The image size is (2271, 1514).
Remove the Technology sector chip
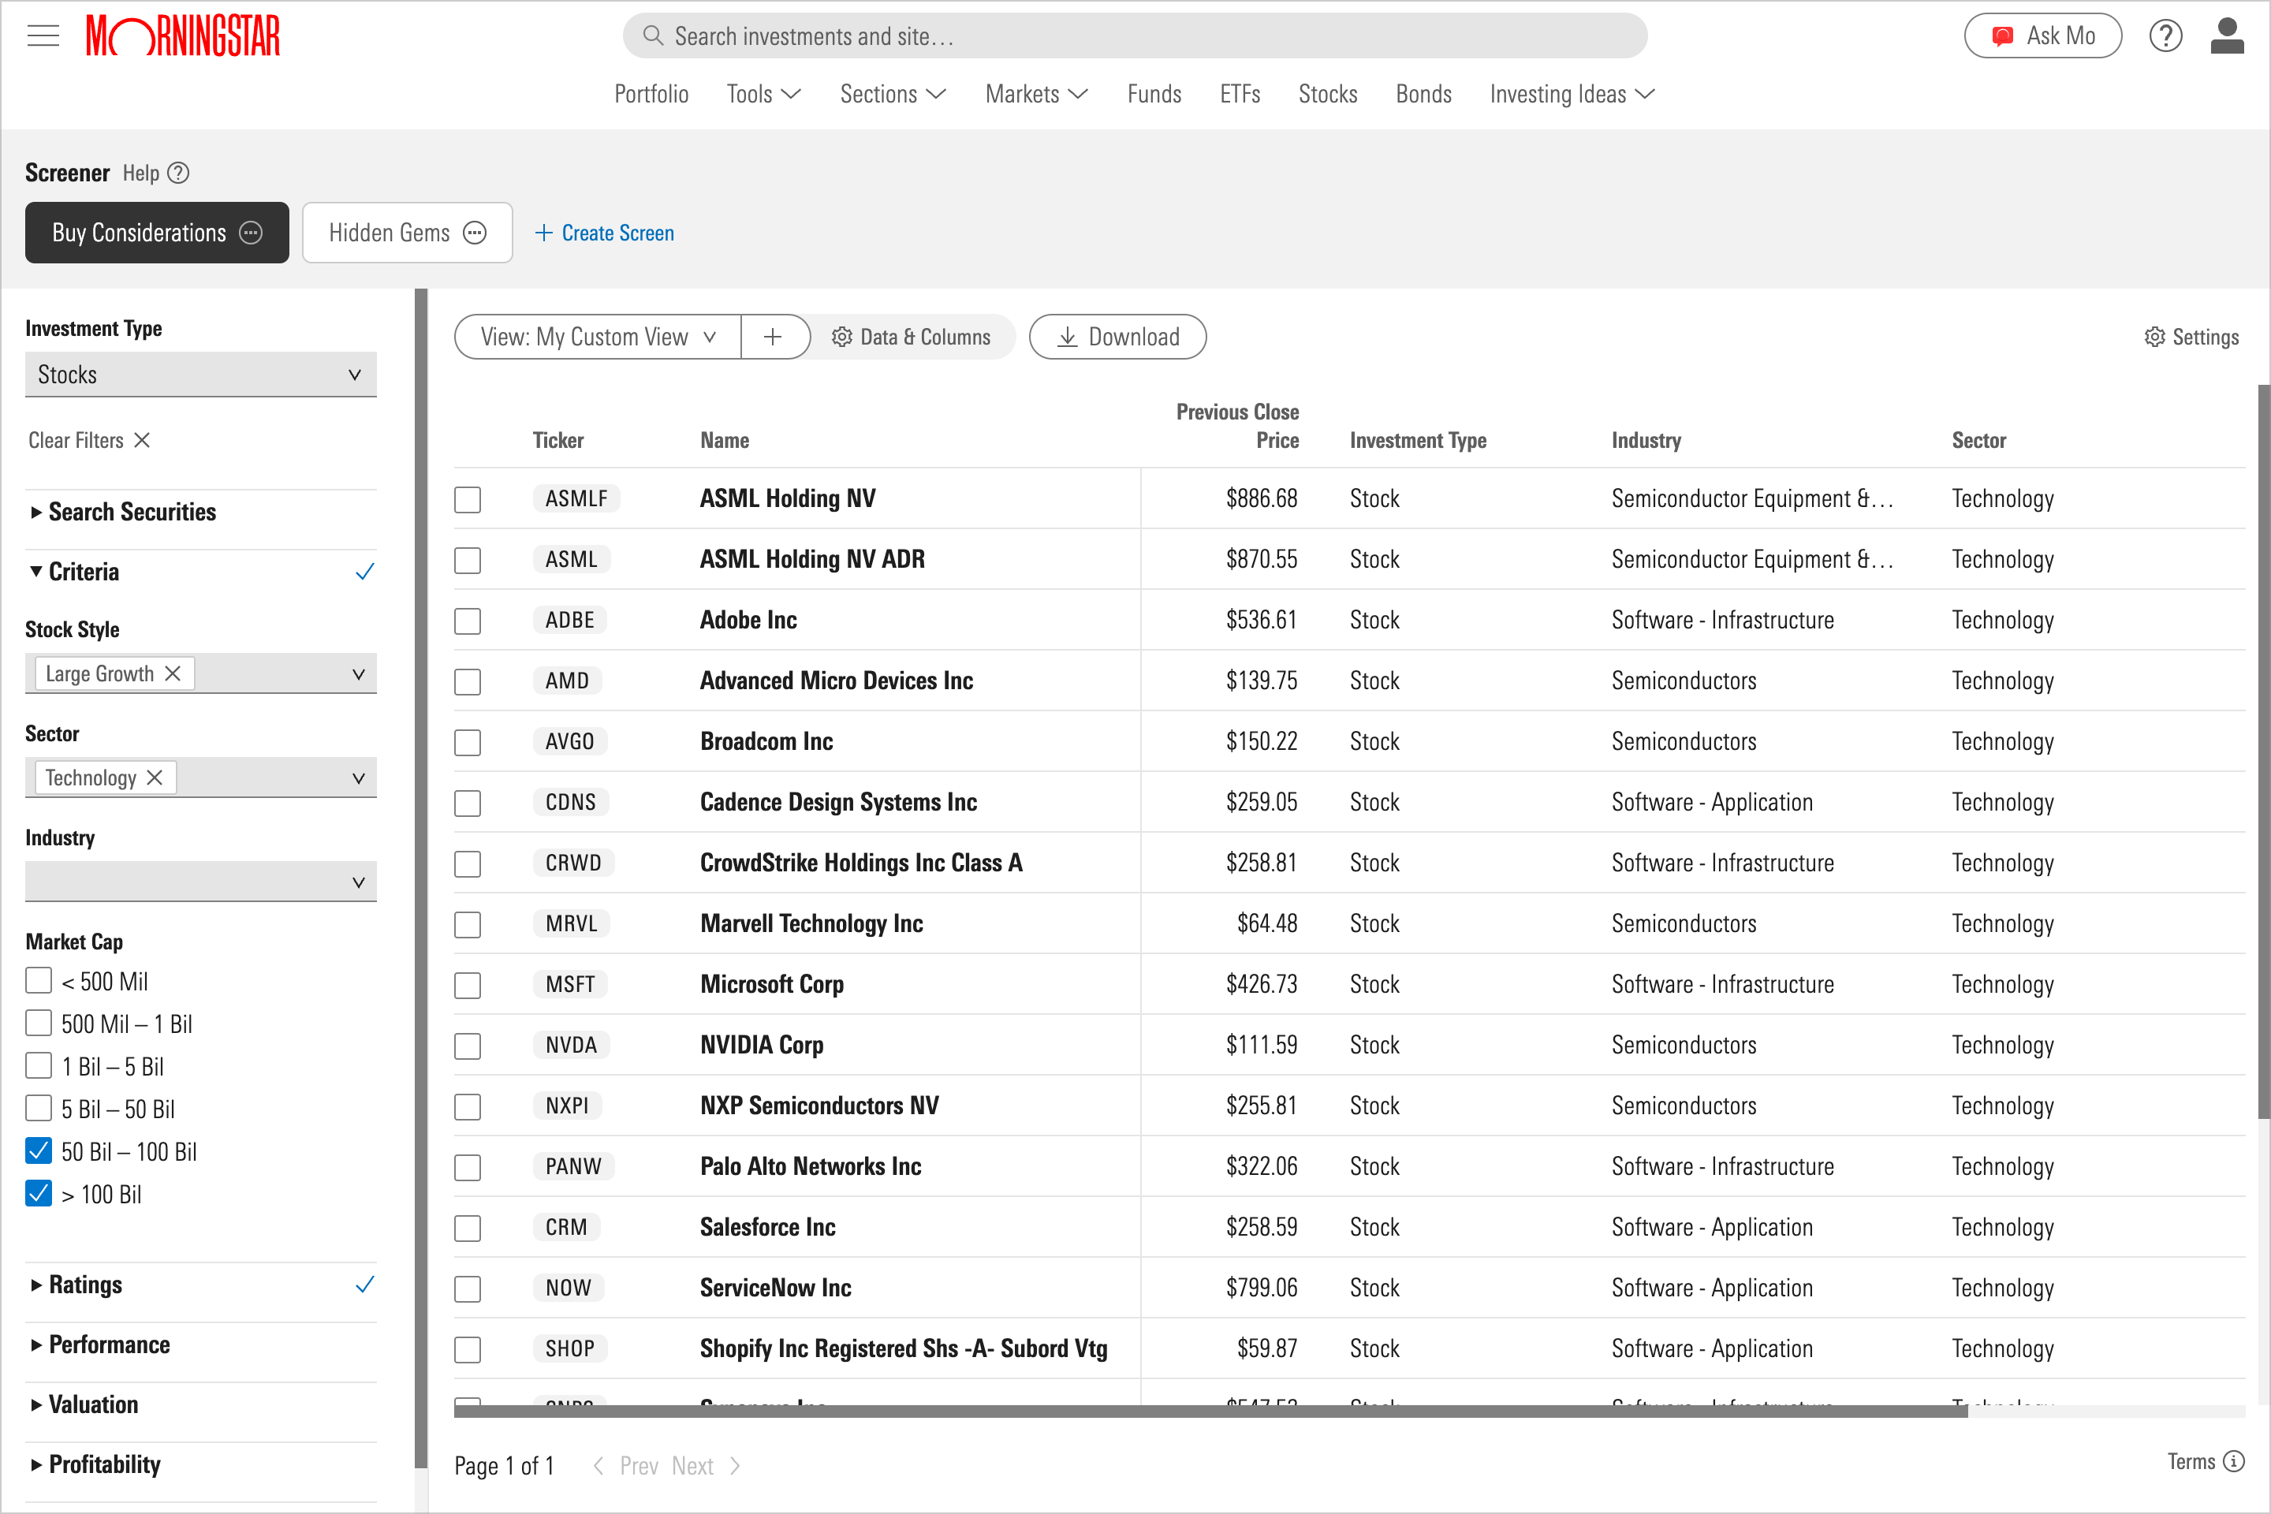pyautogui.click(x=155, y=778)
